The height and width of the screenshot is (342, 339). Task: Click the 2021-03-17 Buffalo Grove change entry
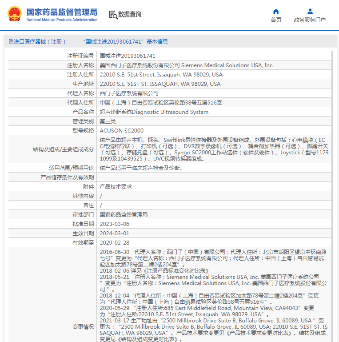point(214,330)
